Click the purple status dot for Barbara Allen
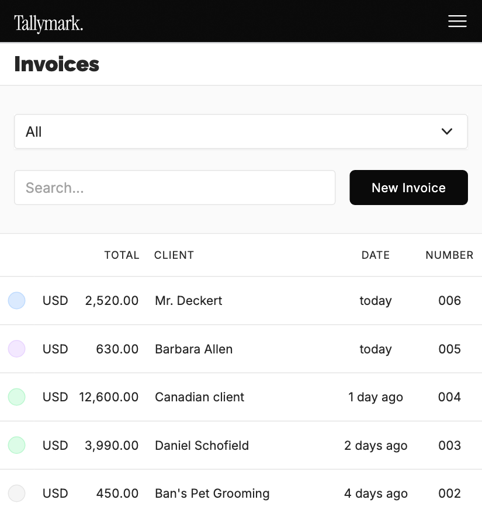The image size is (482, 517). (16, 349)
